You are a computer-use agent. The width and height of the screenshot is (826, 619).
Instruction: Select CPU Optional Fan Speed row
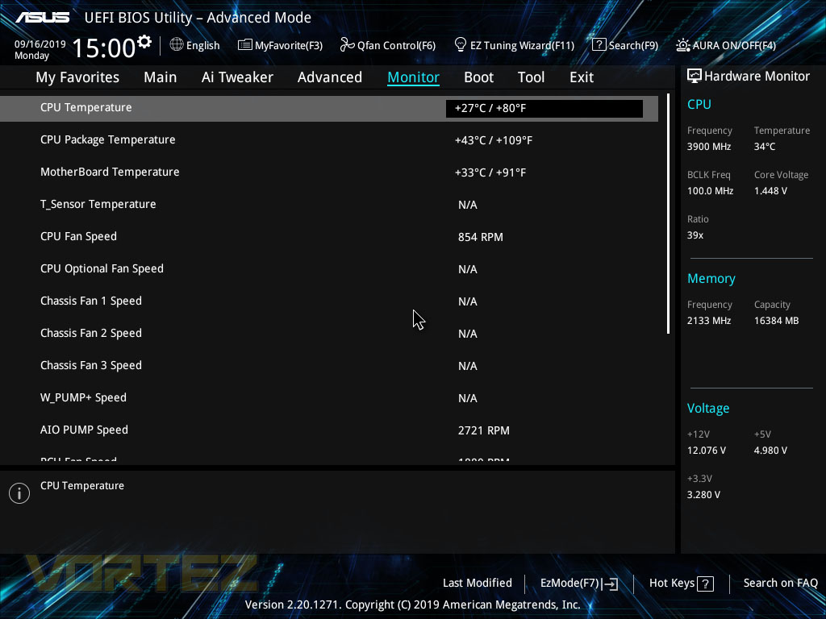pyautogui.click(x=329, y=269)
